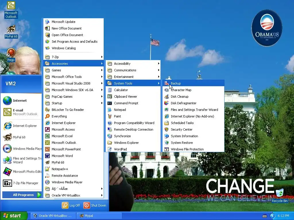Screen dimensions: 294x220
Task: Click Shut Down button
Action: [95, 205]
